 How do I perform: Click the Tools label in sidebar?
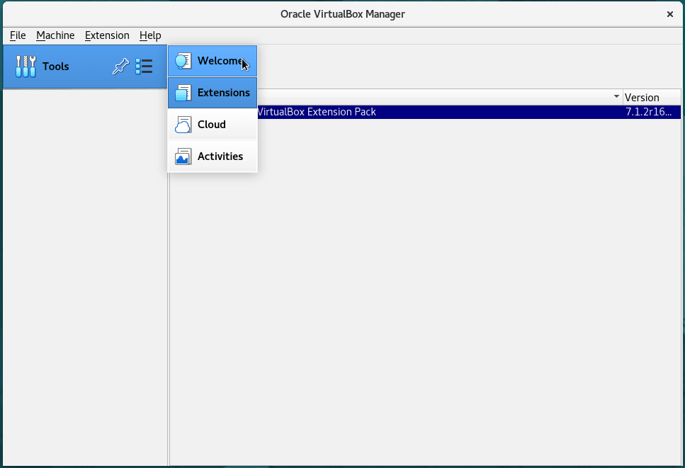tap(55, 67)
